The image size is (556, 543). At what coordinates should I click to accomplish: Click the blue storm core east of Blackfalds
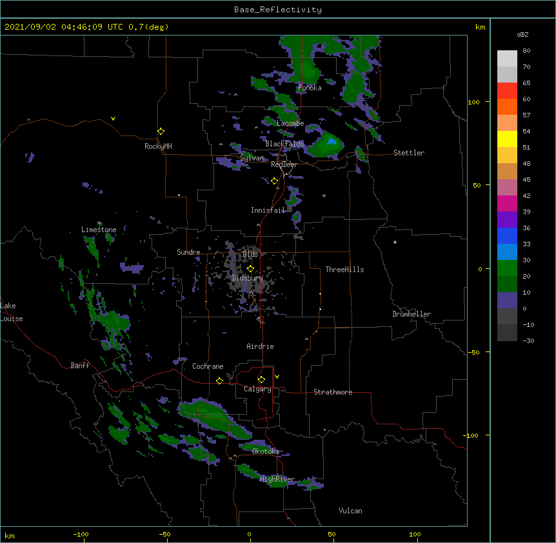332,141
